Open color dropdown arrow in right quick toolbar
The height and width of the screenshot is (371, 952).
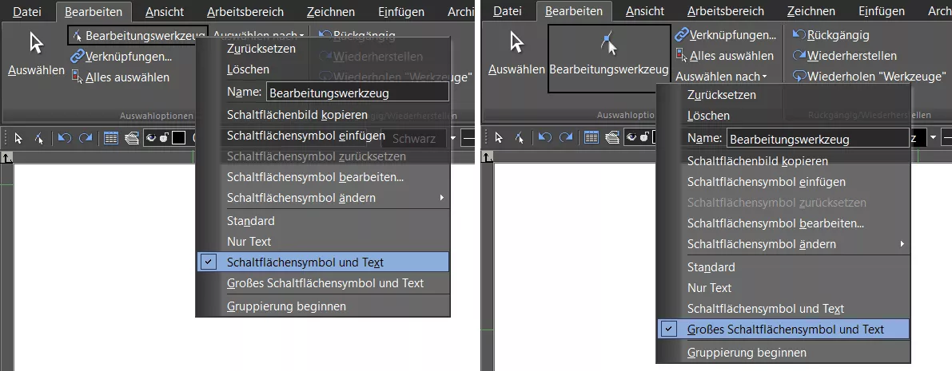coord(933,138)
